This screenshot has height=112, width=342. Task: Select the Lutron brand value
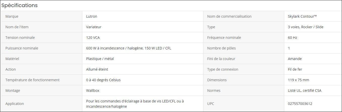coord(92,16)
